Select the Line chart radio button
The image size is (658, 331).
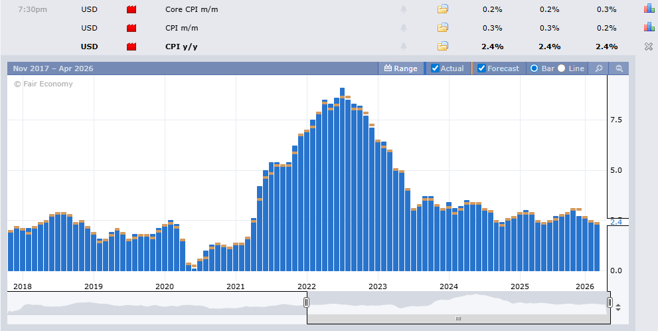coord(562,68)
